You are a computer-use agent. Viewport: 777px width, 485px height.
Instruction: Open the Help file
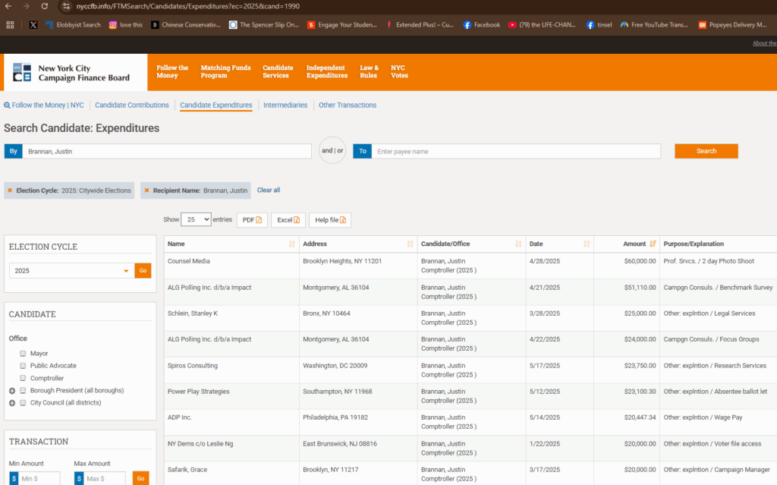330,220
